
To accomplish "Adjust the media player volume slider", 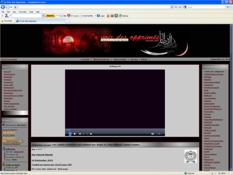I will pyautogui.click(x=159, y=134).
